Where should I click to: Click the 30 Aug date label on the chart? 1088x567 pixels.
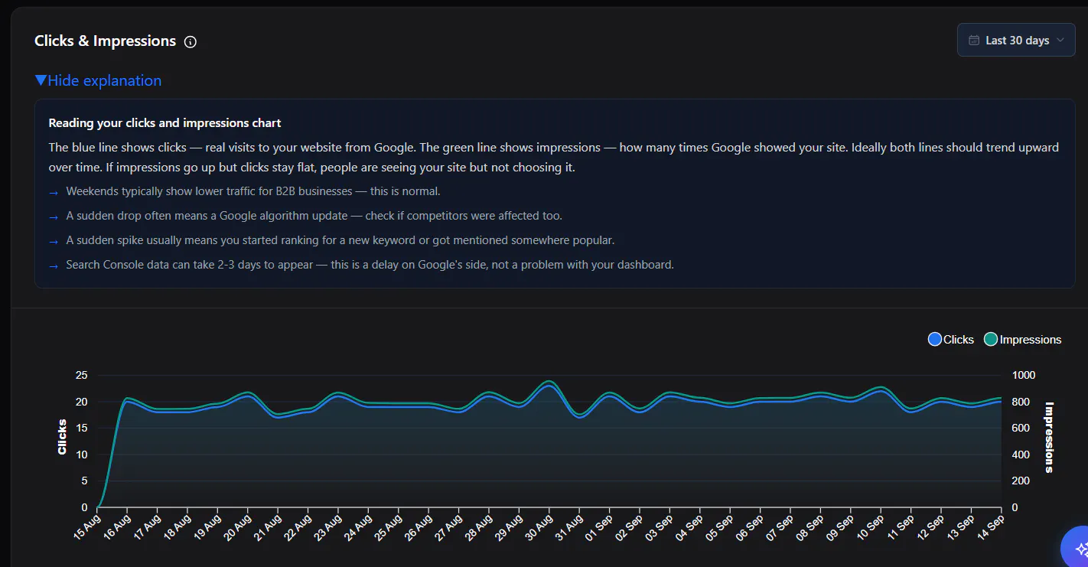pyautogui.click(x=539, y=526)
